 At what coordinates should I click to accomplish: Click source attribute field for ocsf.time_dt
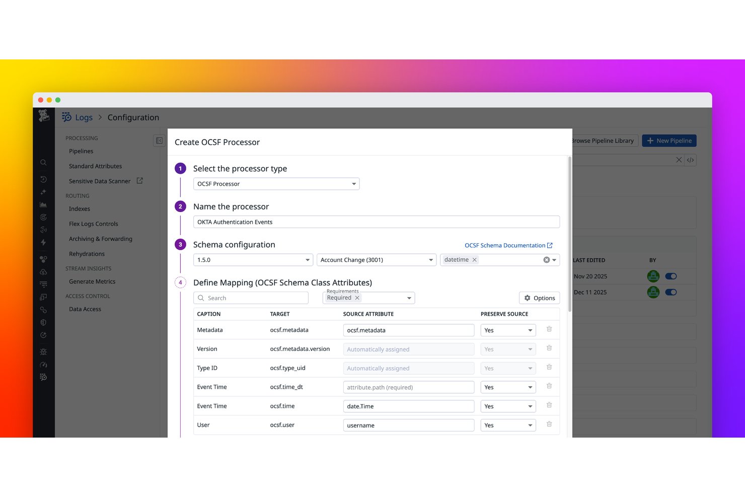pos(409,387)
